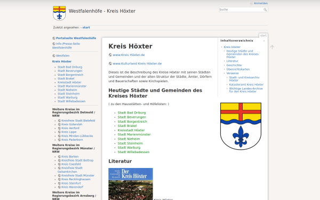Viewport: 320px width, 200px height.
Task: Open Info-/Presse-Seite Westfalenhöfe link
Action: pos(66,46)
